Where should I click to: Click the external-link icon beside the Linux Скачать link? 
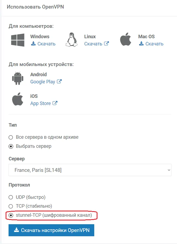point(107,43)
